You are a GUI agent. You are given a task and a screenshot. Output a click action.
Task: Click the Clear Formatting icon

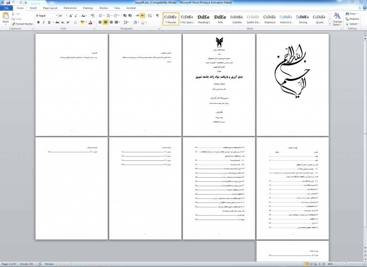click(x=92, y=16)
